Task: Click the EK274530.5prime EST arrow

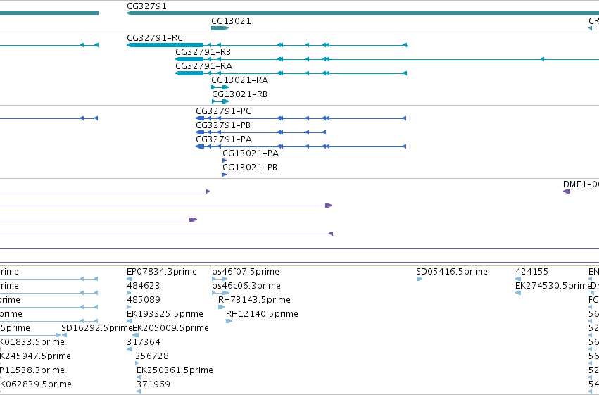Action: [x=518, y=293]
